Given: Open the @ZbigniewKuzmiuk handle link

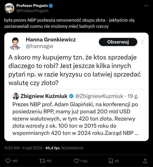Looking at the screenshot, I should tap(99, 96).
